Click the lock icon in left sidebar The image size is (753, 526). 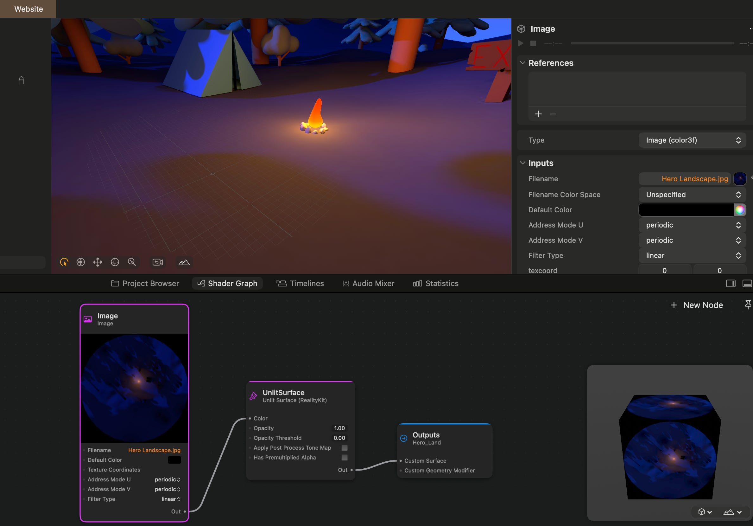[21, 81]
